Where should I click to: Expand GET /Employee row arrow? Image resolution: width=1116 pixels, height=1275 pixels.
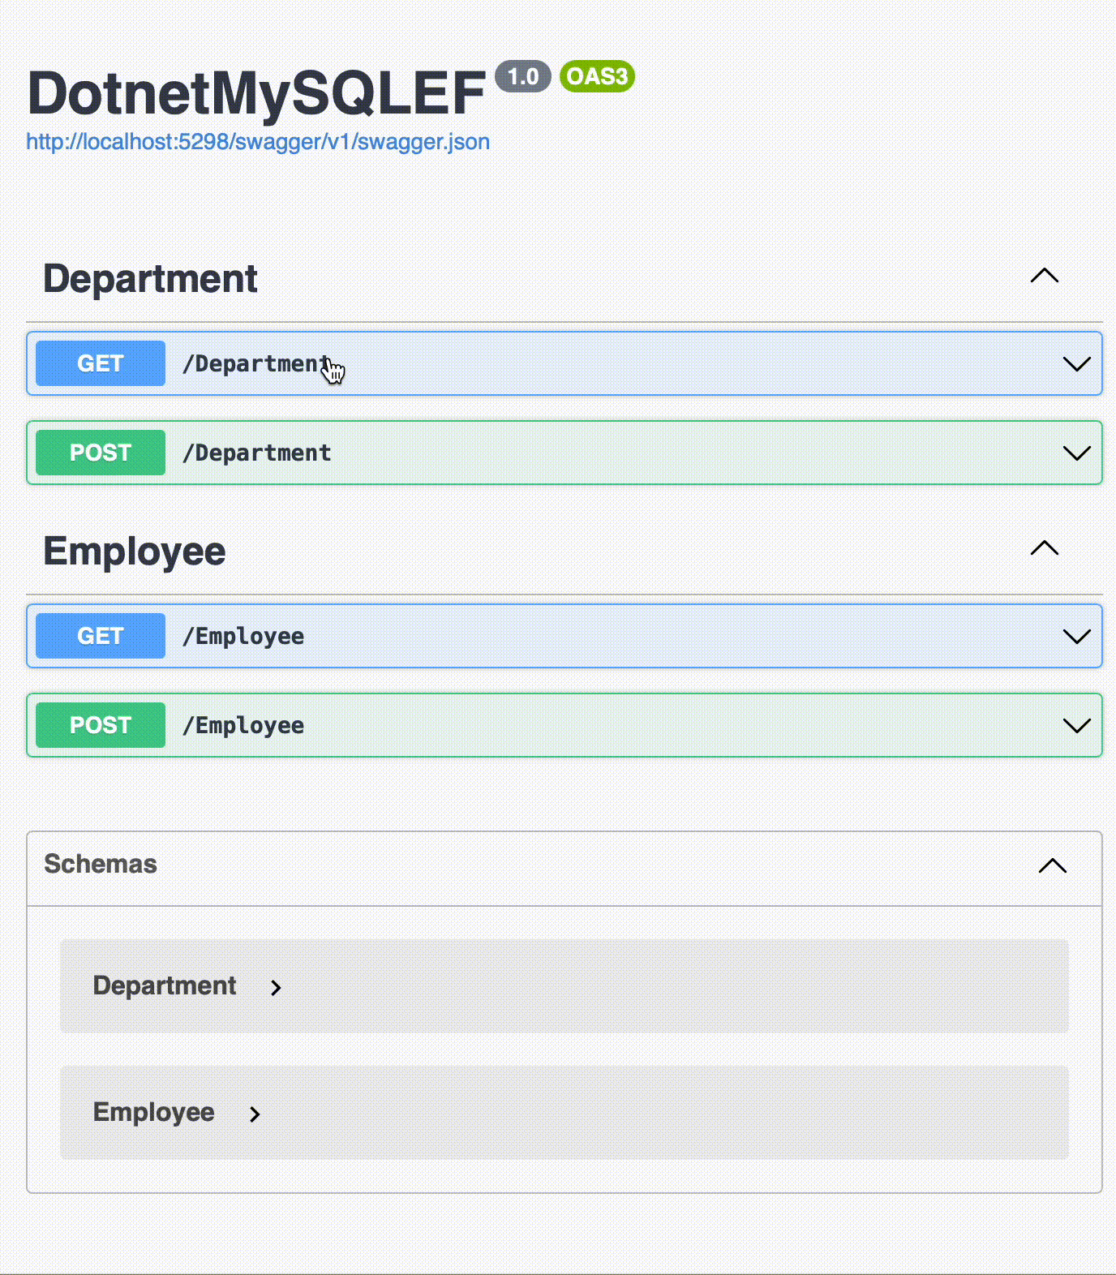pyautogui.click(x=1076, y=637)
